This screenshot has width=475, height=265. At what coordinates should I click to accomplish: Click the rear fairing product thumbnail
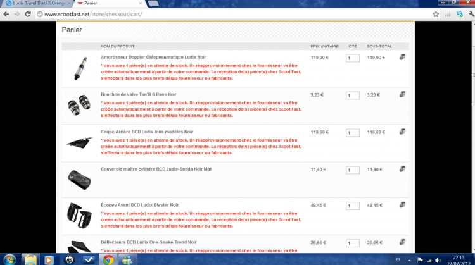pos(79,142)
